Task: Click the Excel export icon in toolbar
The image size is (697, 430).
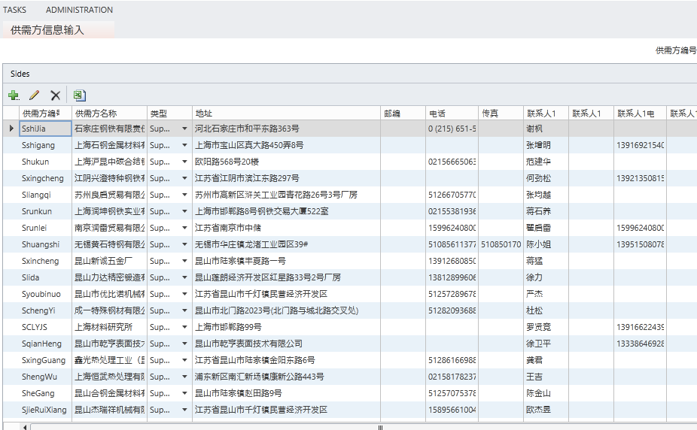Action: pyautogui.click(x=79, y=95)
